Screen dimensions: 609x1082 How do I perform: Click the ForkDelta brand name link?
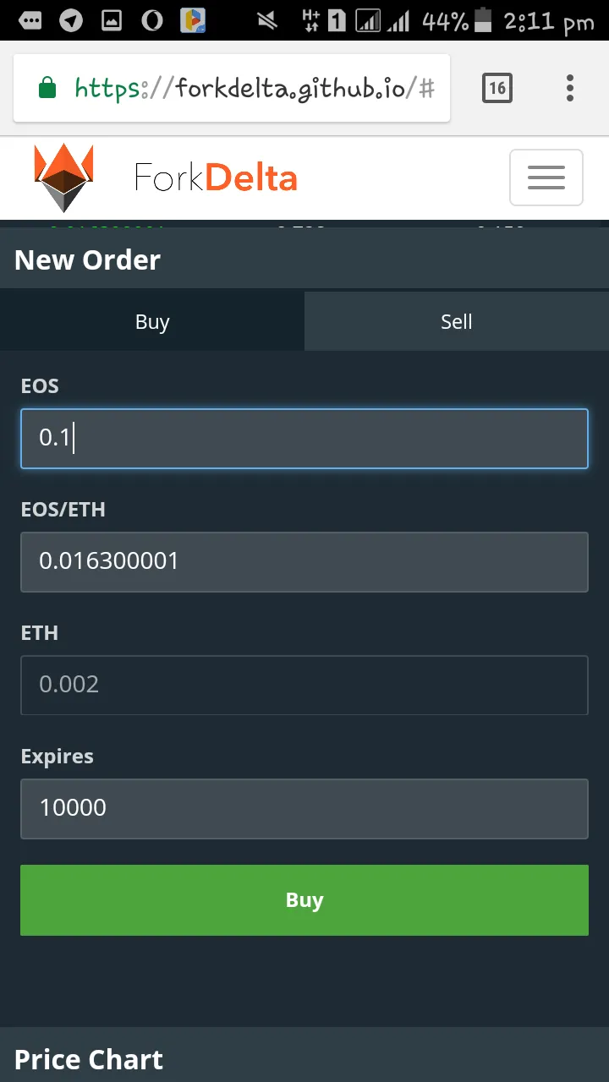217,178
